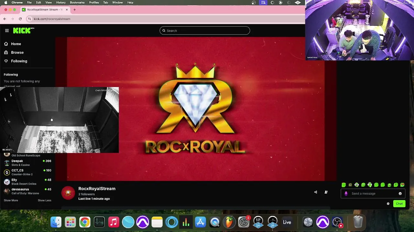
Task: Open devasaurus Call of Duty channel
Action: tap(27, 191)
